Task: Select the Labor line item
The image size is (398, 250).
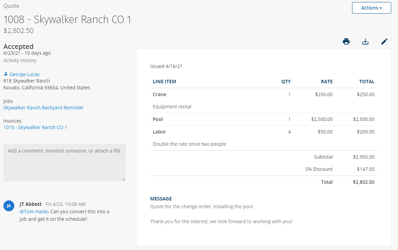Action: pyautogui.click(x=159, y=132)
